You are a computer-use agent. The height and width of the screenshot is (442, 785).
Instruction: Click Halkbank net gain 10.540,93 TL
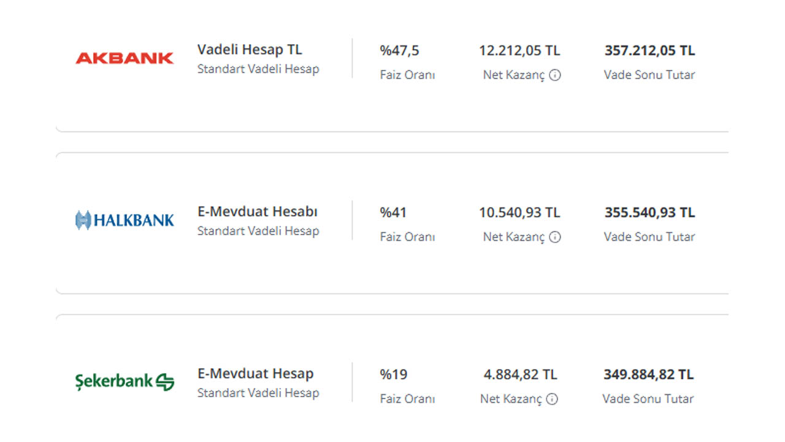coord(519,213)
